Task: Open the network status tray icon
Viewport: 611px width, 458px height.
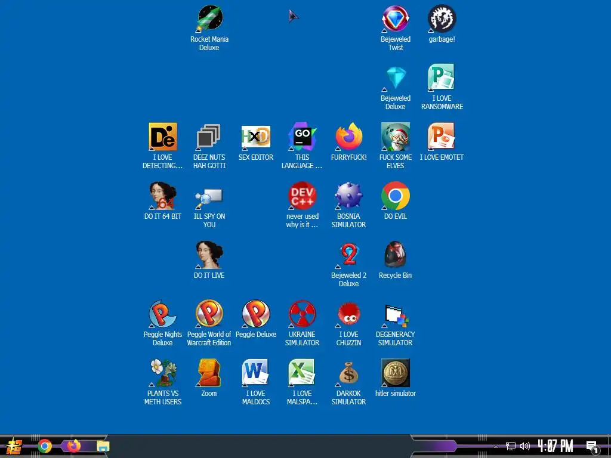Action: pos(511,446)
